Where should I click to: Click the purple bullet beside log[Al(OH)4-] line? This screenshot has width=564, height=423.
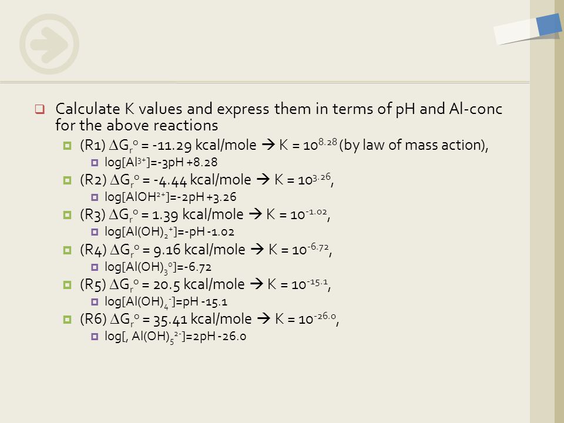95,302
